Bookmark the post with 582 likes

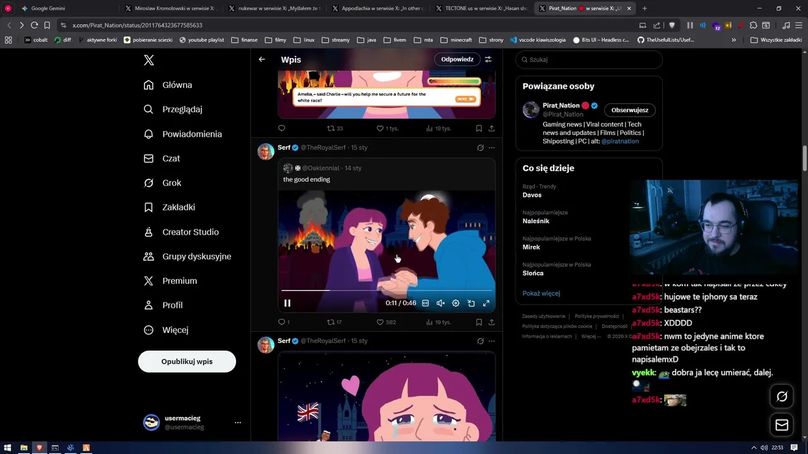coord(479,322)
